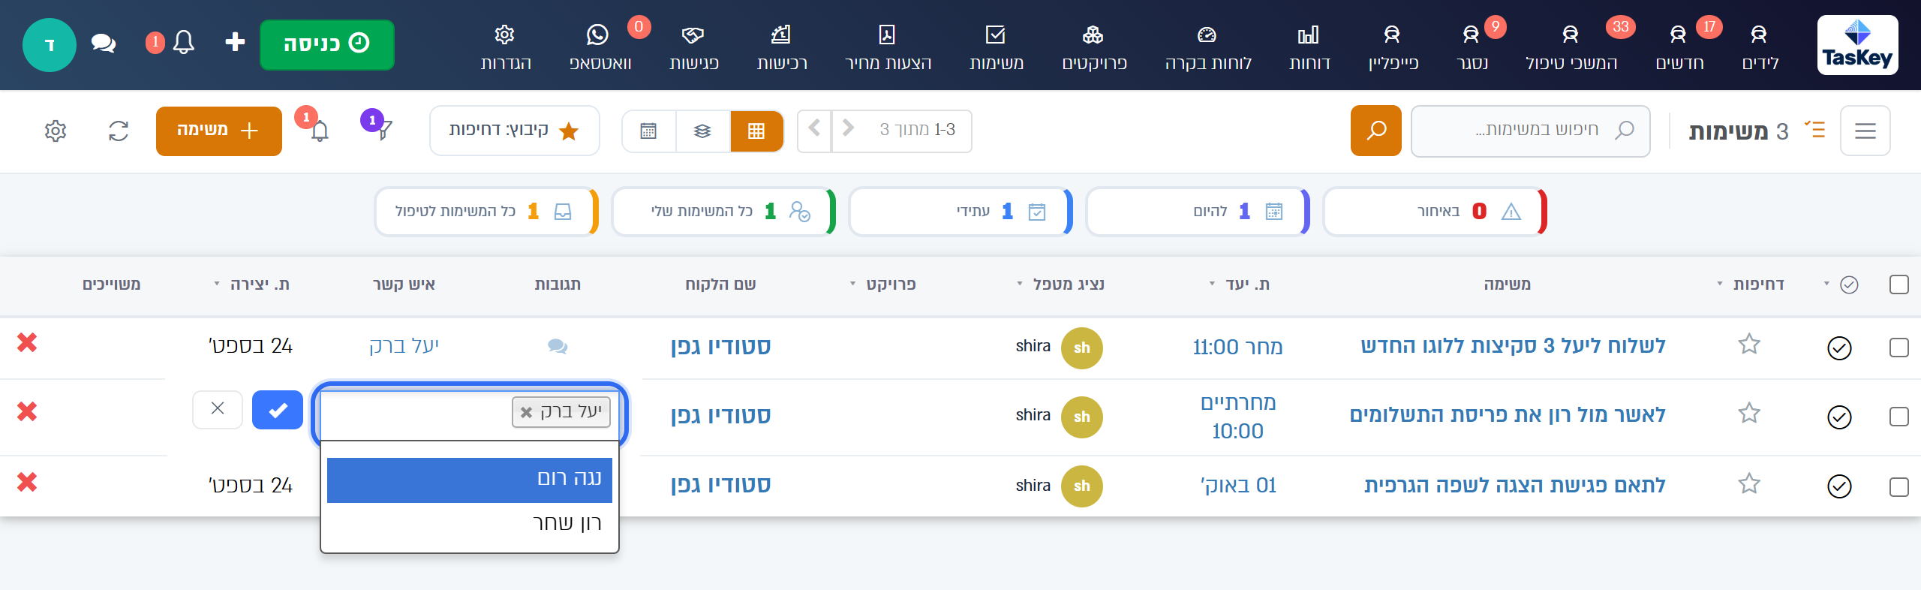1921x590 pixels.
Task: Toggle the select-all tasks checkbox
Action: point(1899,284)
